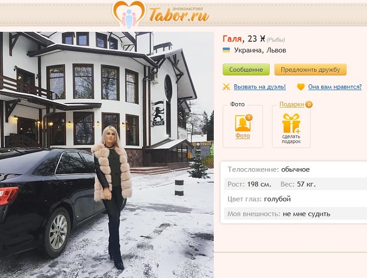This screenshot has width=367, height=278.
Task: Click the Украина, Львов location text
Action: tap(260, 50)
